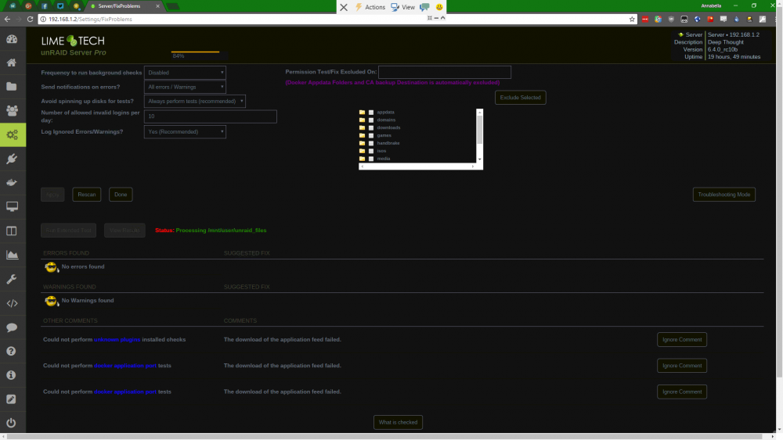Screen dimensions: 783x440
Task: Open the log edit icon in sidebar
Action: (x=12, y=399)
